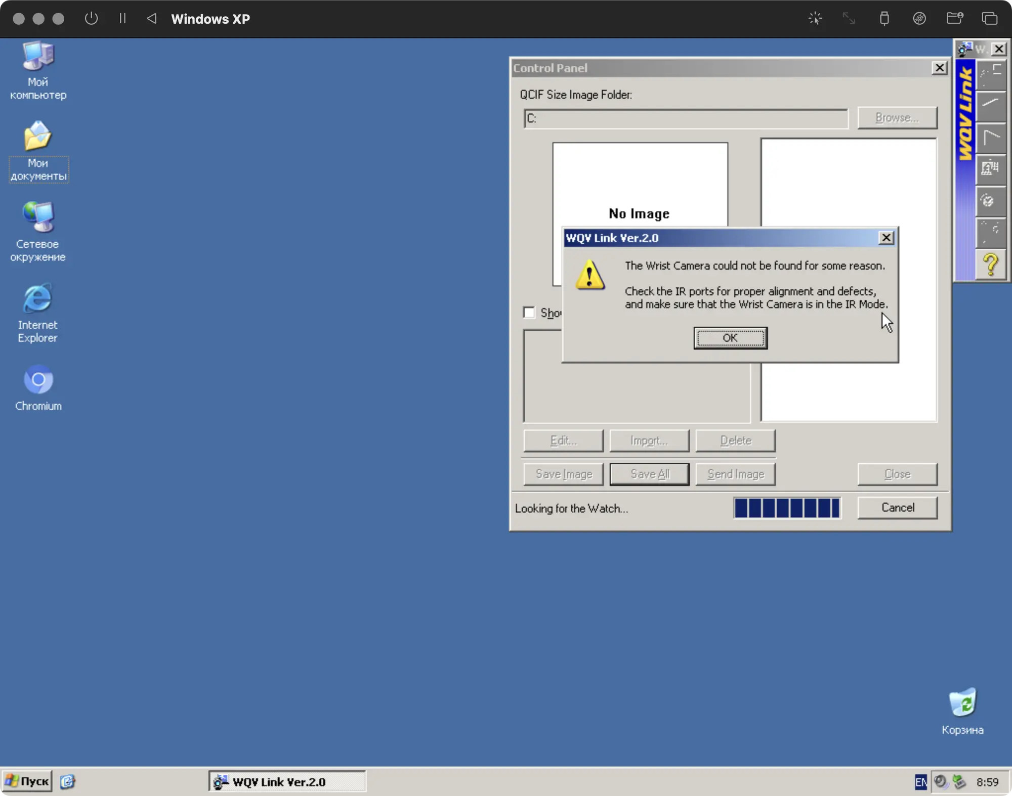Click the shared folder icon in VM toolbar
Screen dimensions: 1012x796
(x=955, y=19)
